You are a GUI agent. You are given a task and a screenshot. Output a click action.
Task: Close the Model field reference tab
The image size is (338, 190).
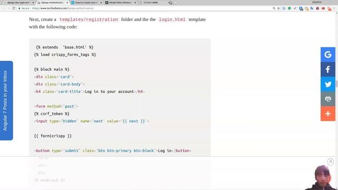pos(135,3)
